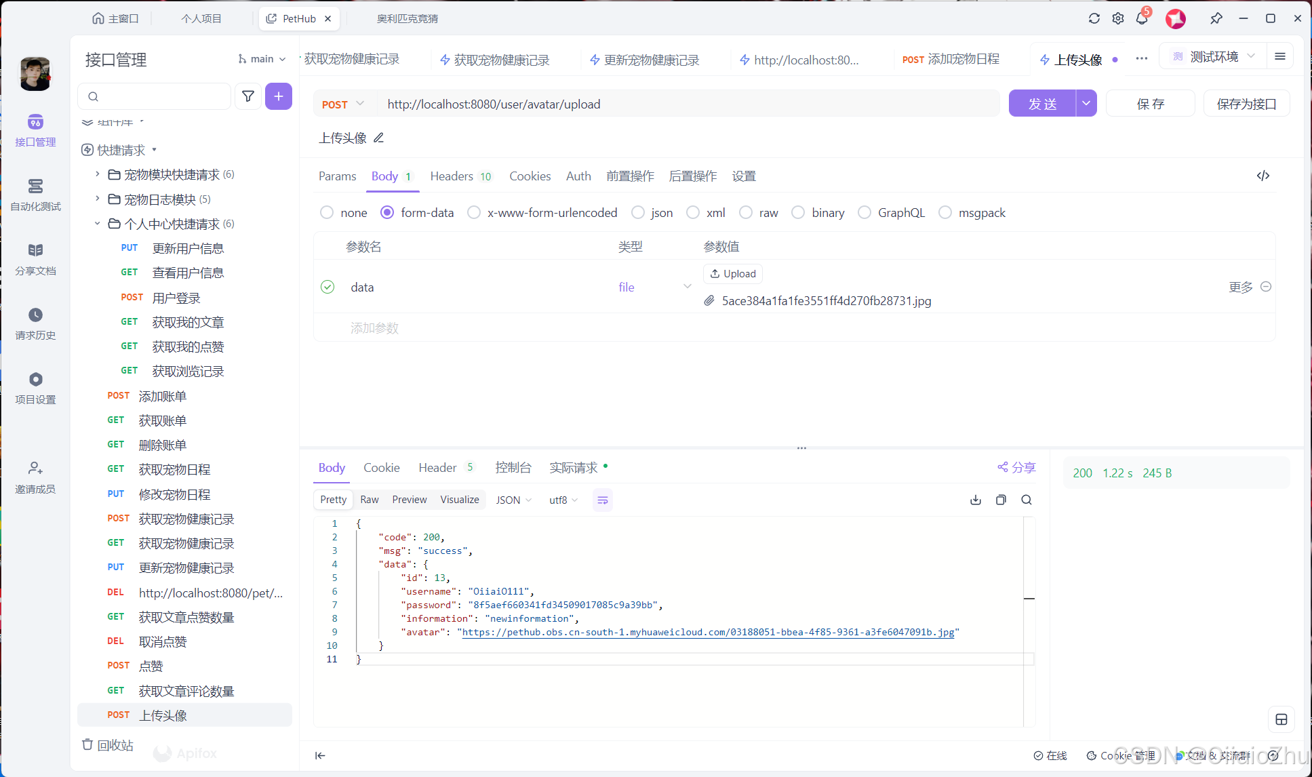Image resolution: width=1312 pixels, height=777 pixels.
Task: Click the purple plus add button
Action: pos(279,96)
